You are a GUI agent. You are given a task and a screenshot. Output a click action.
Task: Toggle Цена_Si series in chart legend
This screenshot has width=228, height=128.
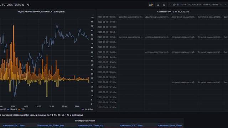[14, 109]
